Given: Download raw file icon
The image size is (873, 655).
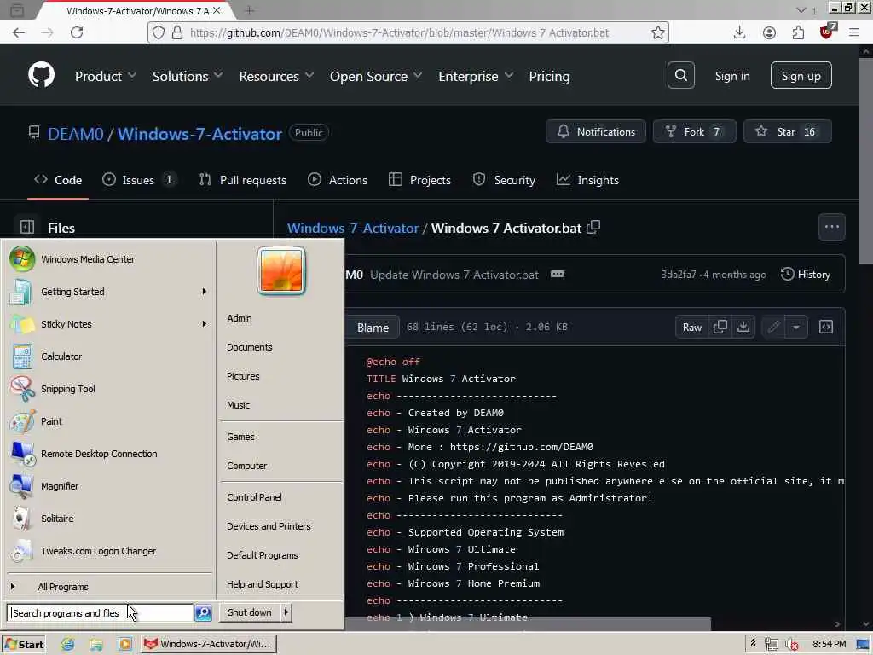Looking at the screenshot, I should [743, 327].
